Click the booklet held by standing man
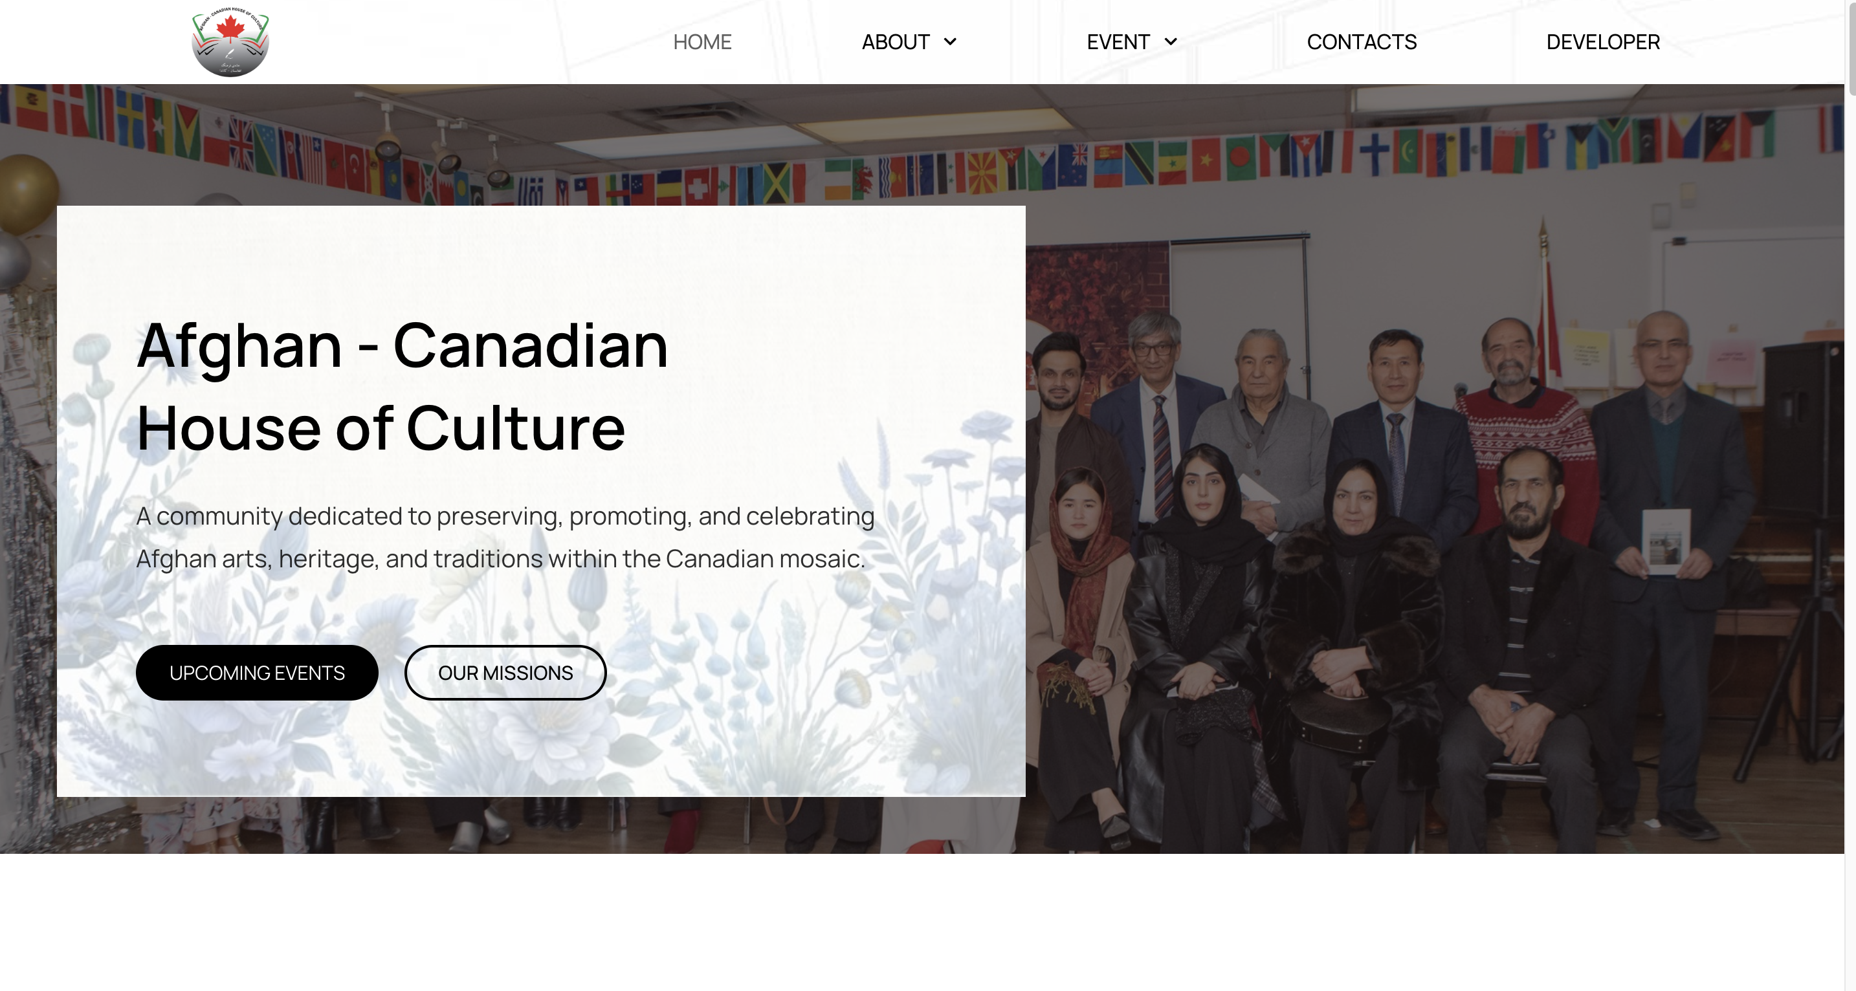This screenshot has height=991, width=1856. (1665, 540)
